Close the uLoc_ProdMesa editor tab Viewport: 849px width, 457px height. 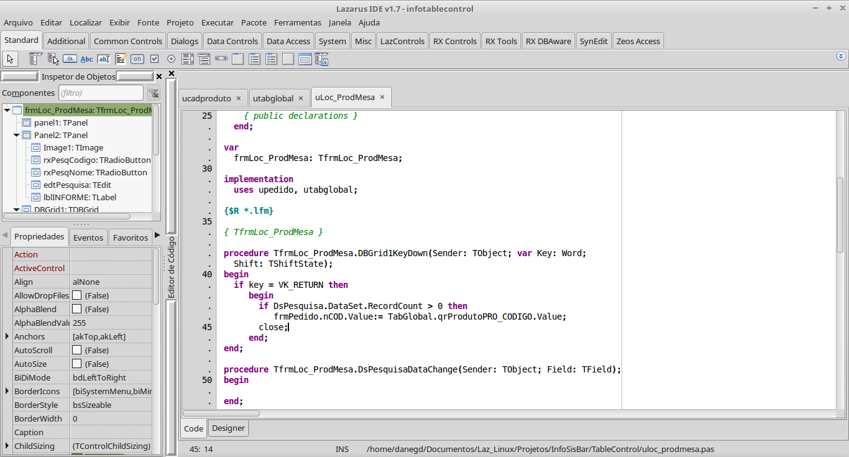(382, 97)
